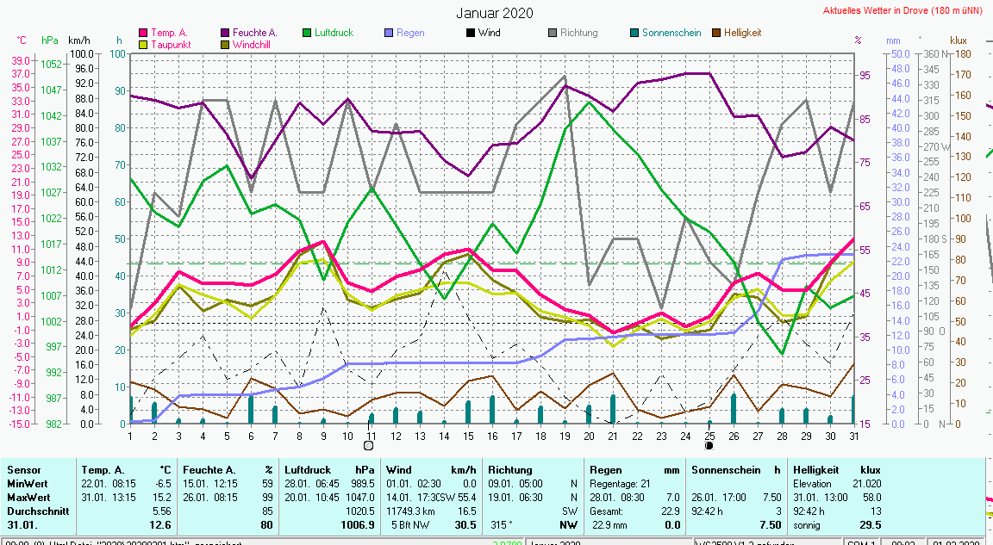Image resolution: width=993 pixels, height=545 pixels.
Task: Click the Januar 2020 chart title
Action: 494,13
